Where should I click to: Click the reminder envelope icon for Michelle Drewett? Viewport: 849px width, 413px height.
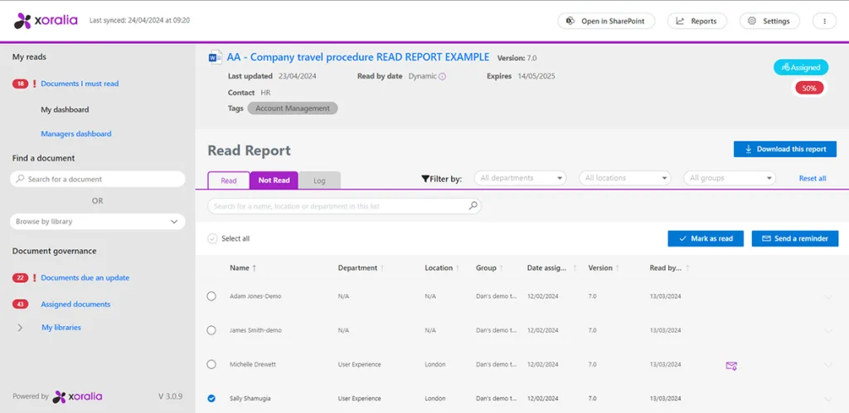tap(731, 365)
